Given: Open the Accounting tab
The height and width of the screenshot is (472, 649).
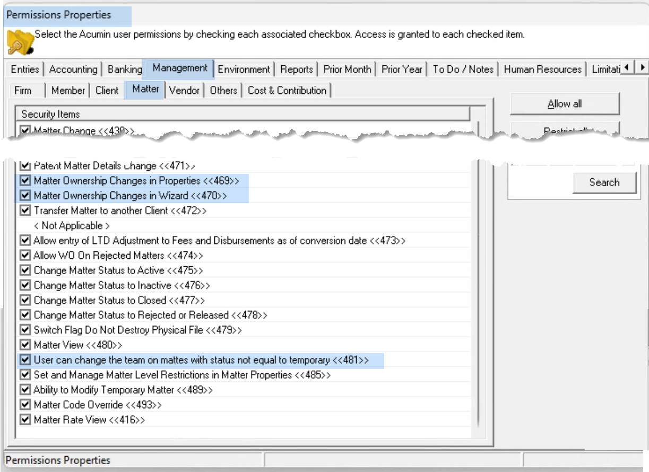Looking at the screenshot, I should pyautogui.click(x=73, y=69).
